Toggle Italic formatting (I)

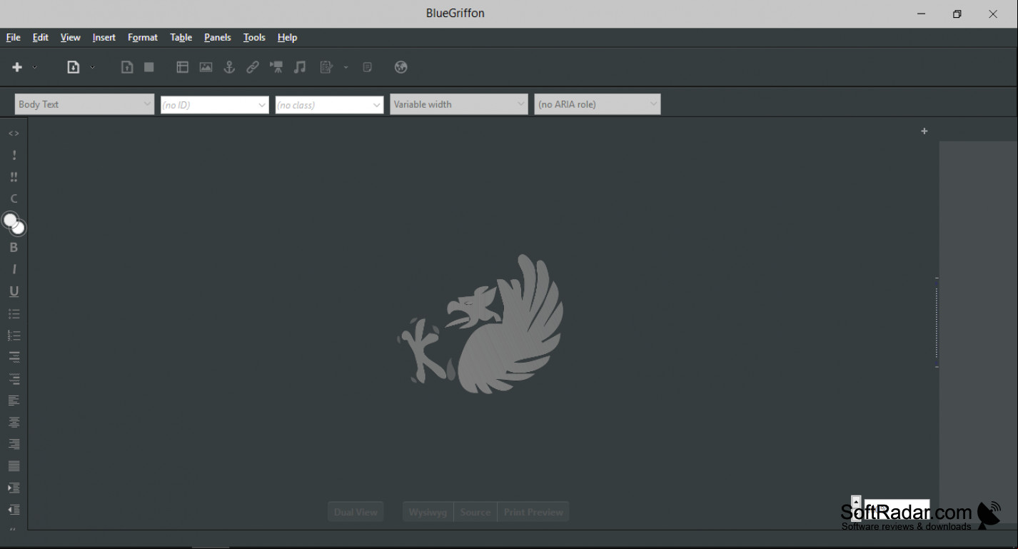[x=14, y=269]
